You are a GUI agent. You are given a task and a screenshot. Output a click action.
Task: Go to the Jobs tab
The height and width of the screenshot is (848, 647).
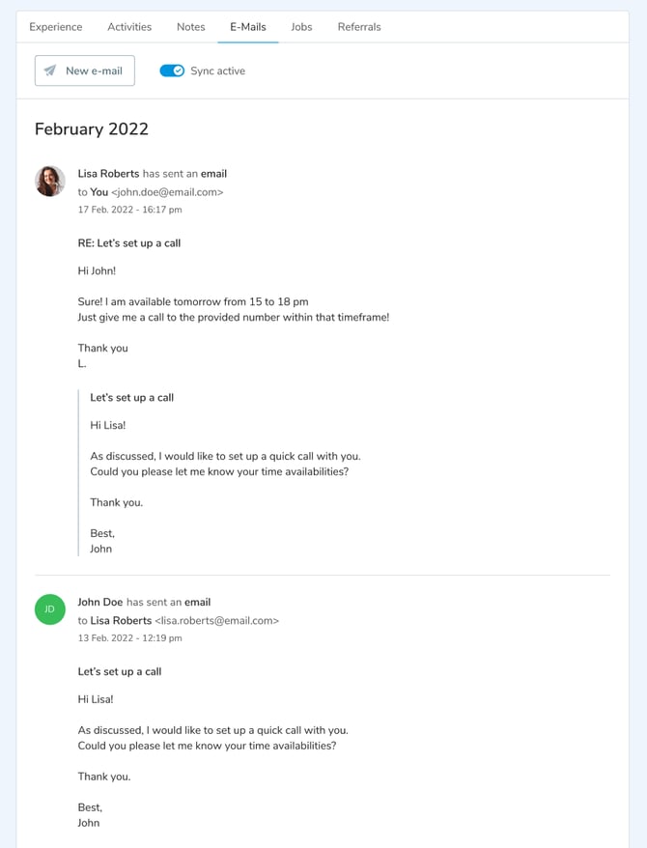pyautogui.click(x=301, y=27)
